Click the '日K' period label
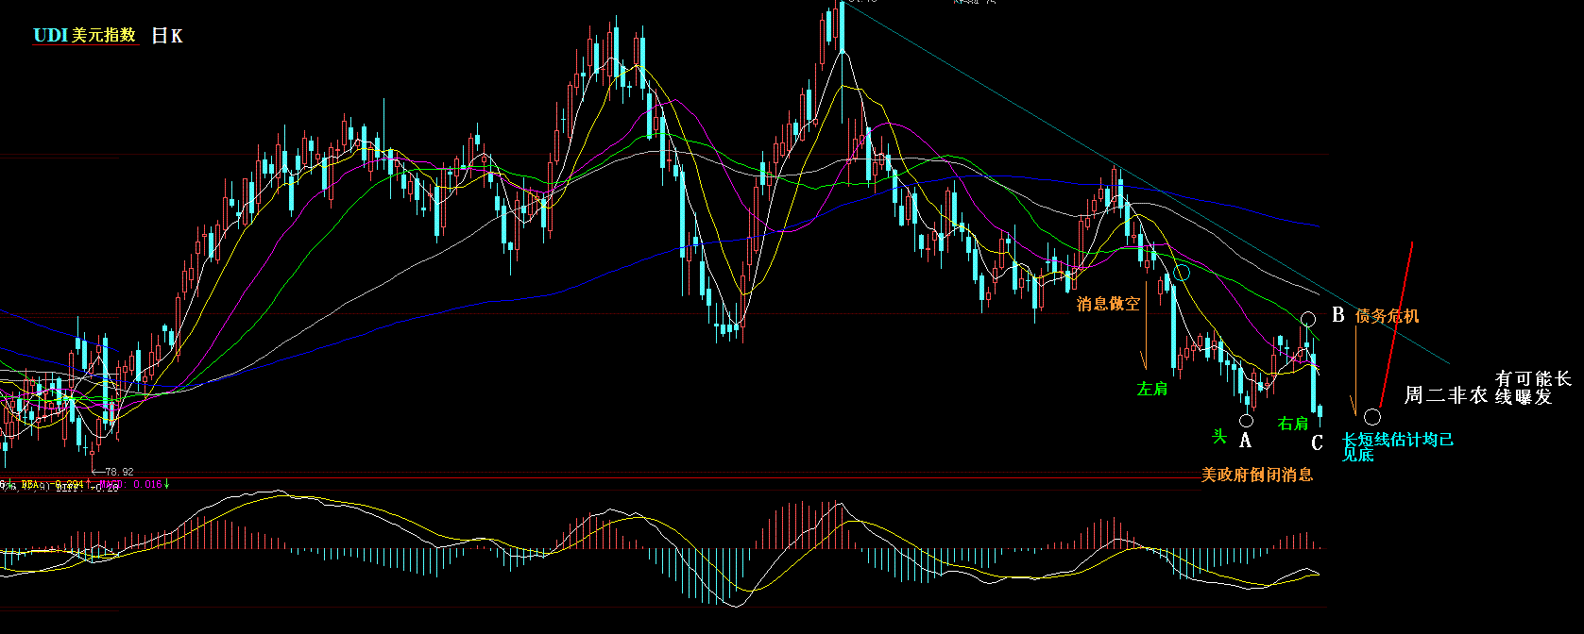Screen dimensions: 1584x634 (167, 36)
